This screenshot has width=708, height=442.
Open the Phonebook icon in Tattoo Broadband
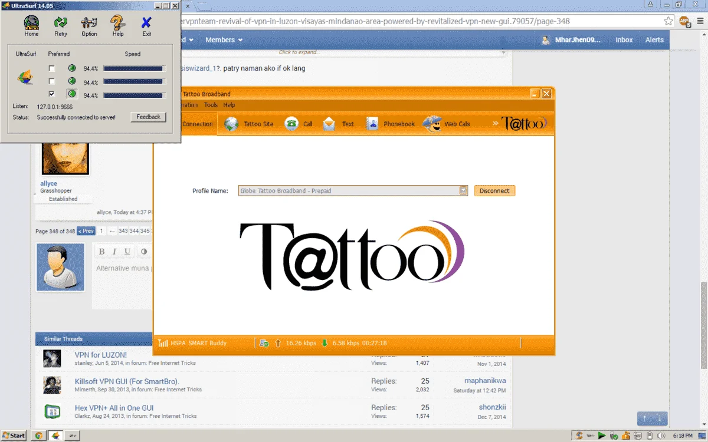pyautogui.click(x=372, y=124)
